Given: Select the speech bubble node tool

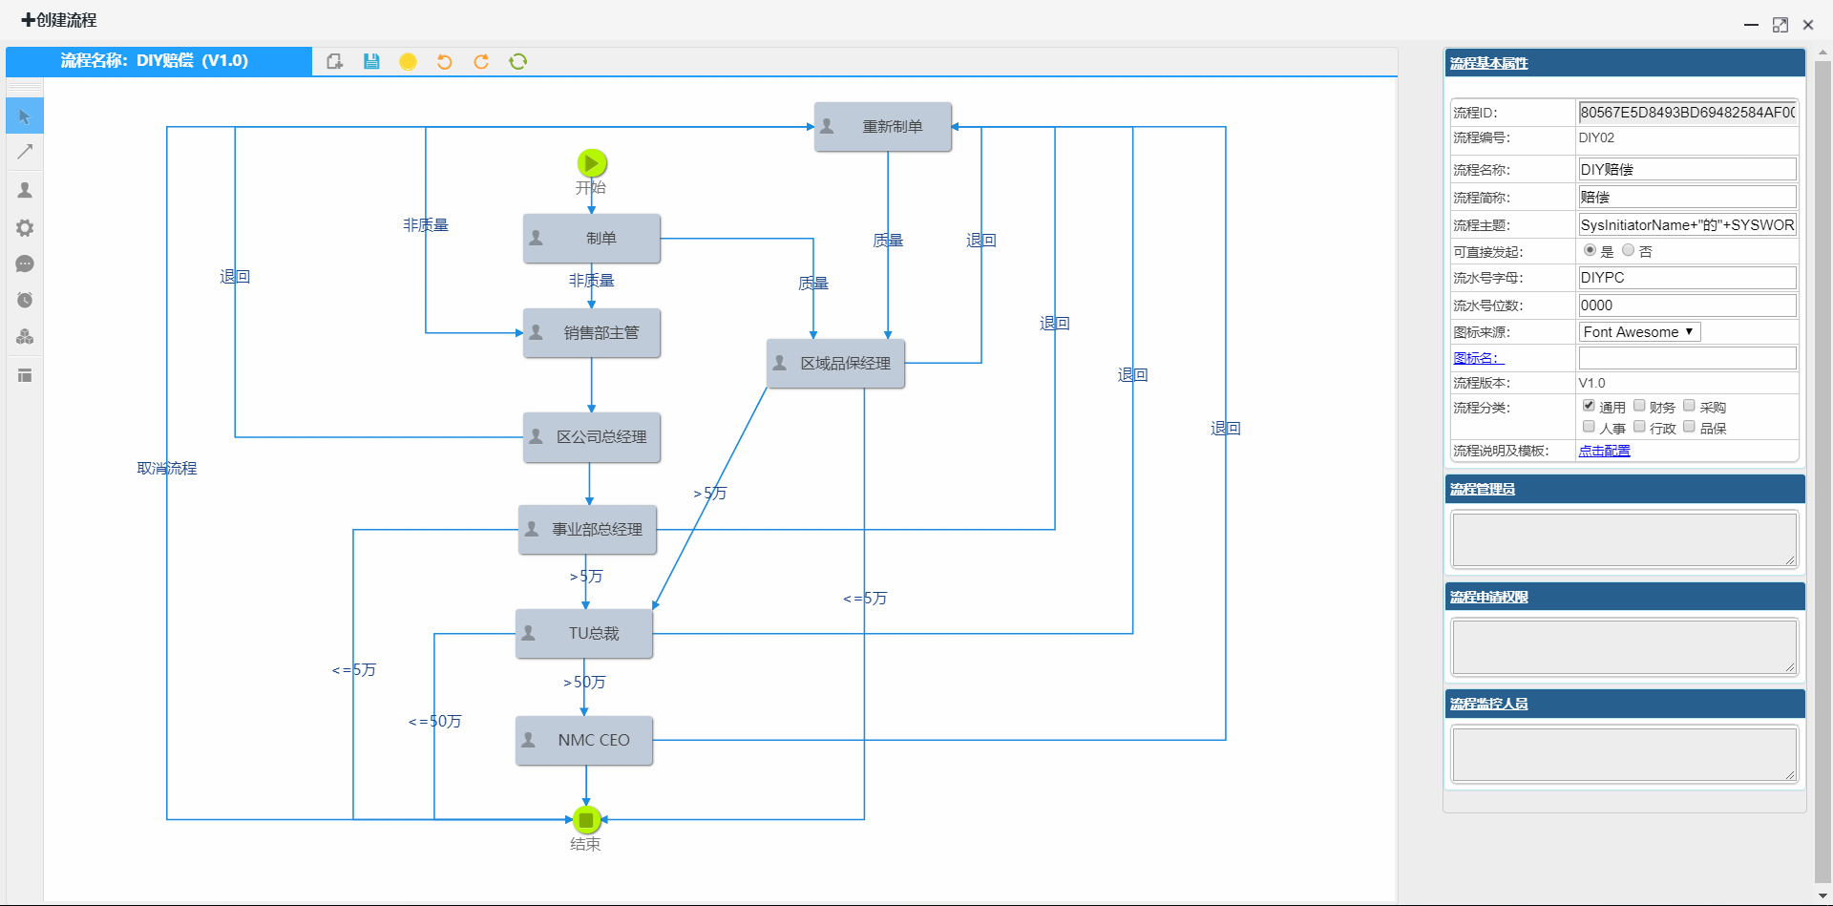Looking at the screenshot, I should 25,263.
